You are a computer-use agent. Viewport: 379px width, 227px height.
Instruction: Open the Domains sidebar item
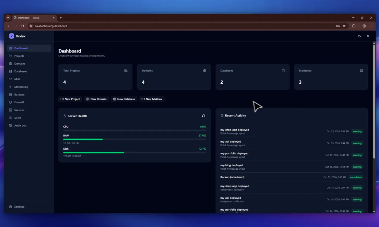coord(29,64)
